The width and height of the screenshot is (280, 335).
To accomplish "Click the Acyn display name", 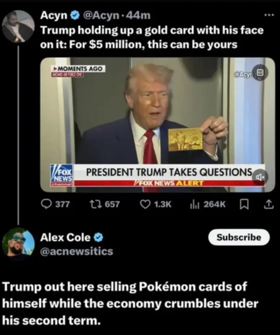I will click(x=54, y=15).
